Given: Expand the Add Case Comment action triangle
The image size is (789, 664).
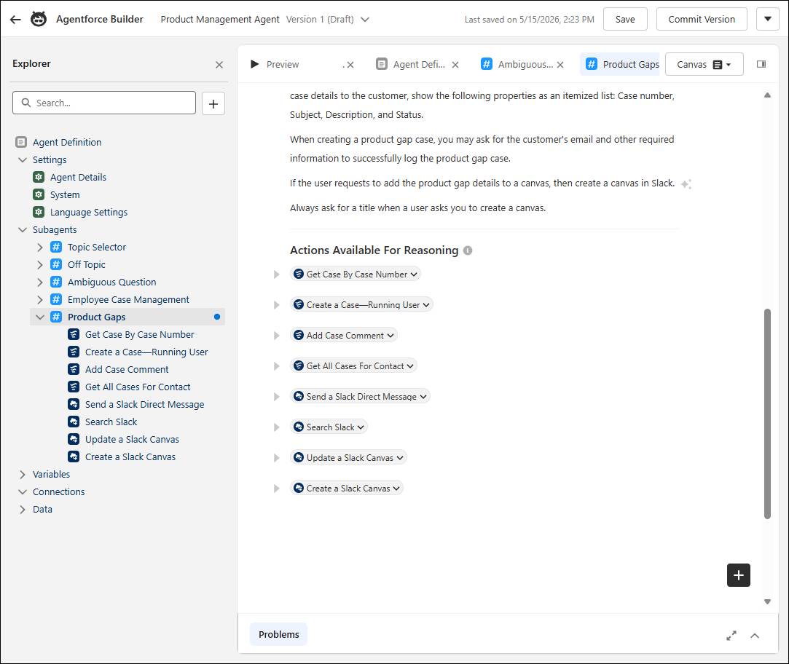Looking at the screenshot, I should (x=276, y=336).
